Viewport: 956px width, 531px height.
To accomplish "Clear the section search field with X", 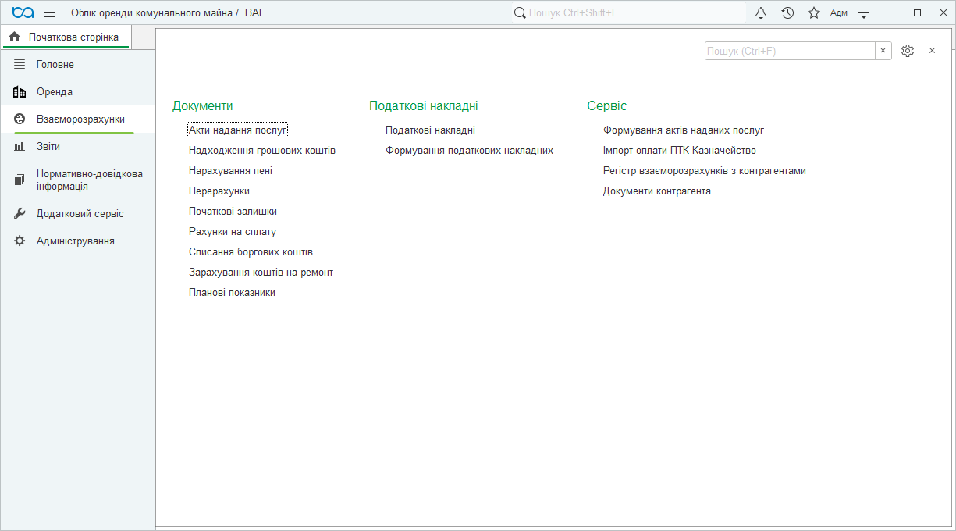I will (883, 51).
